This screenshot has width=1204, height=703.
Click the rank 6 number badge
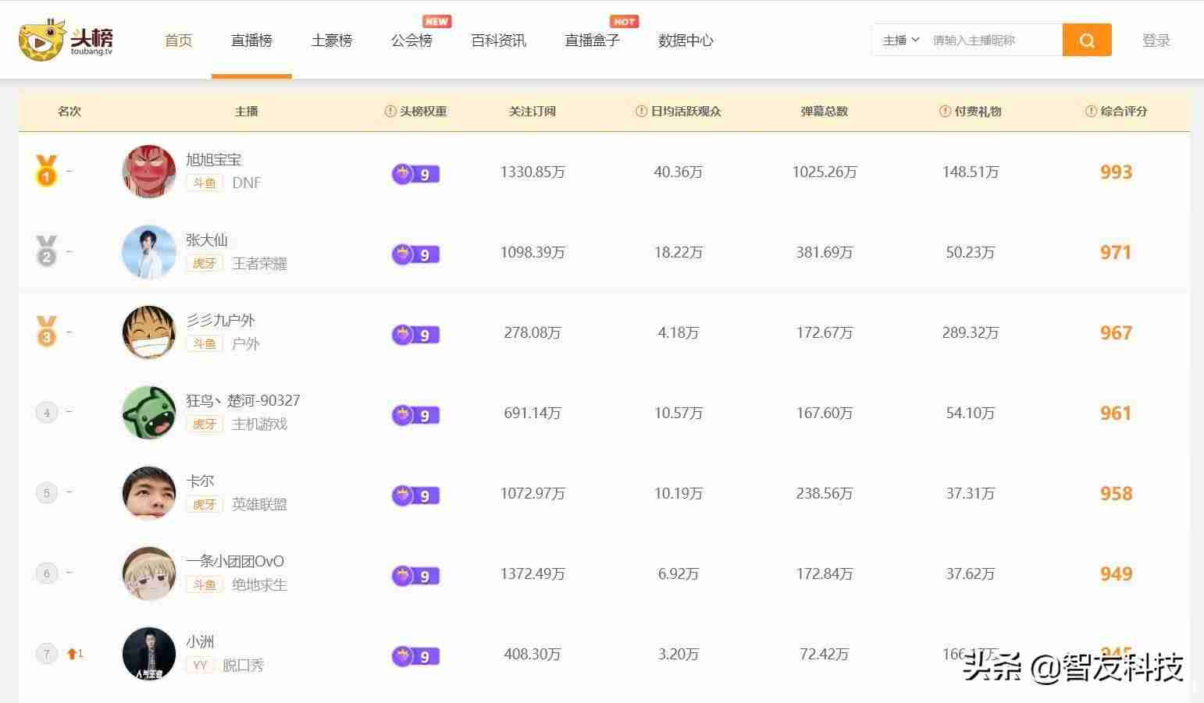[47, 573]
